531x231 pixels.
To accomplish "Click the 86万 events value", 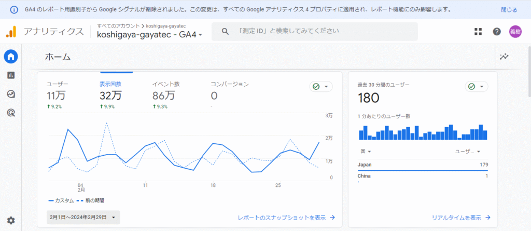I will (x=163, y=96).
